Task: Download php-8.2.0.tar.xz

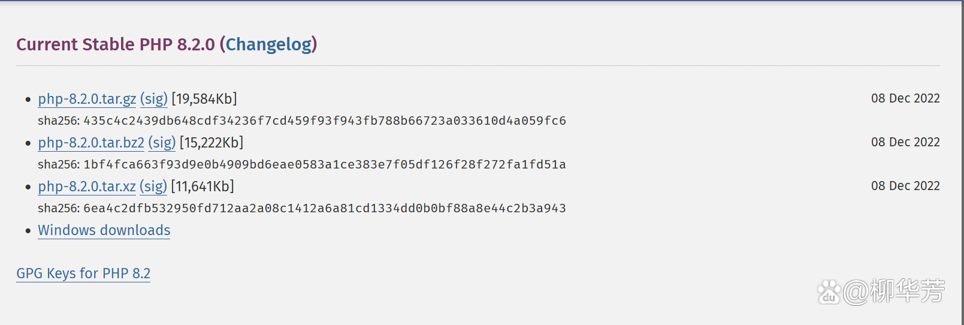Action: [87, 186]
